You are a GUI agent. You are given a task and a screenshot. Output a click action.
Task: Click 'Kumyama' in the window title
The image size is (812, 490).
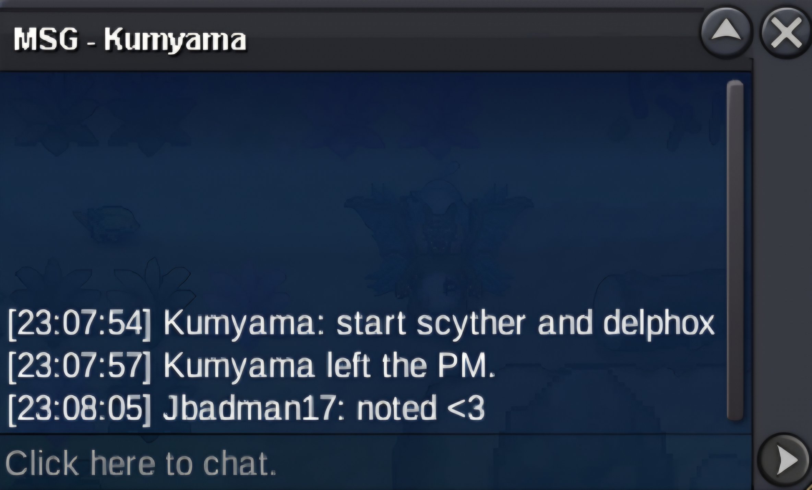175,40
